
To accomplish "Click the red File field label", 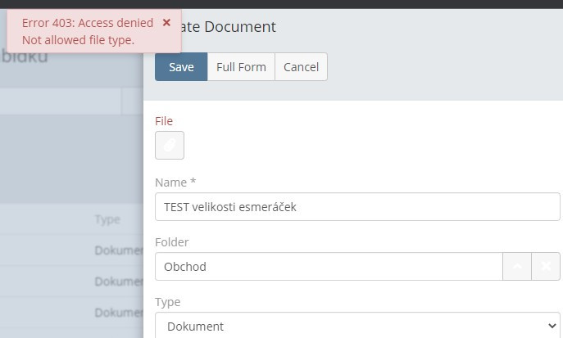I will [164, 121].
